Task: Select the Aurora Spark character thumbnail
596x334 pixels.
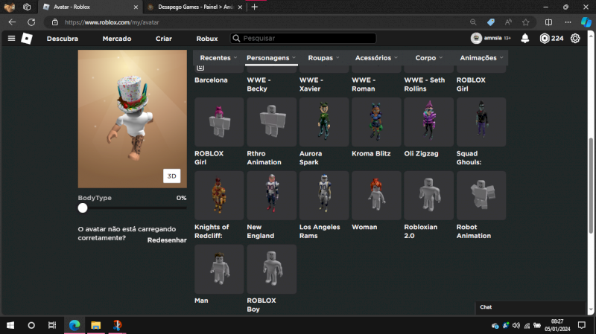Action: 324,121
